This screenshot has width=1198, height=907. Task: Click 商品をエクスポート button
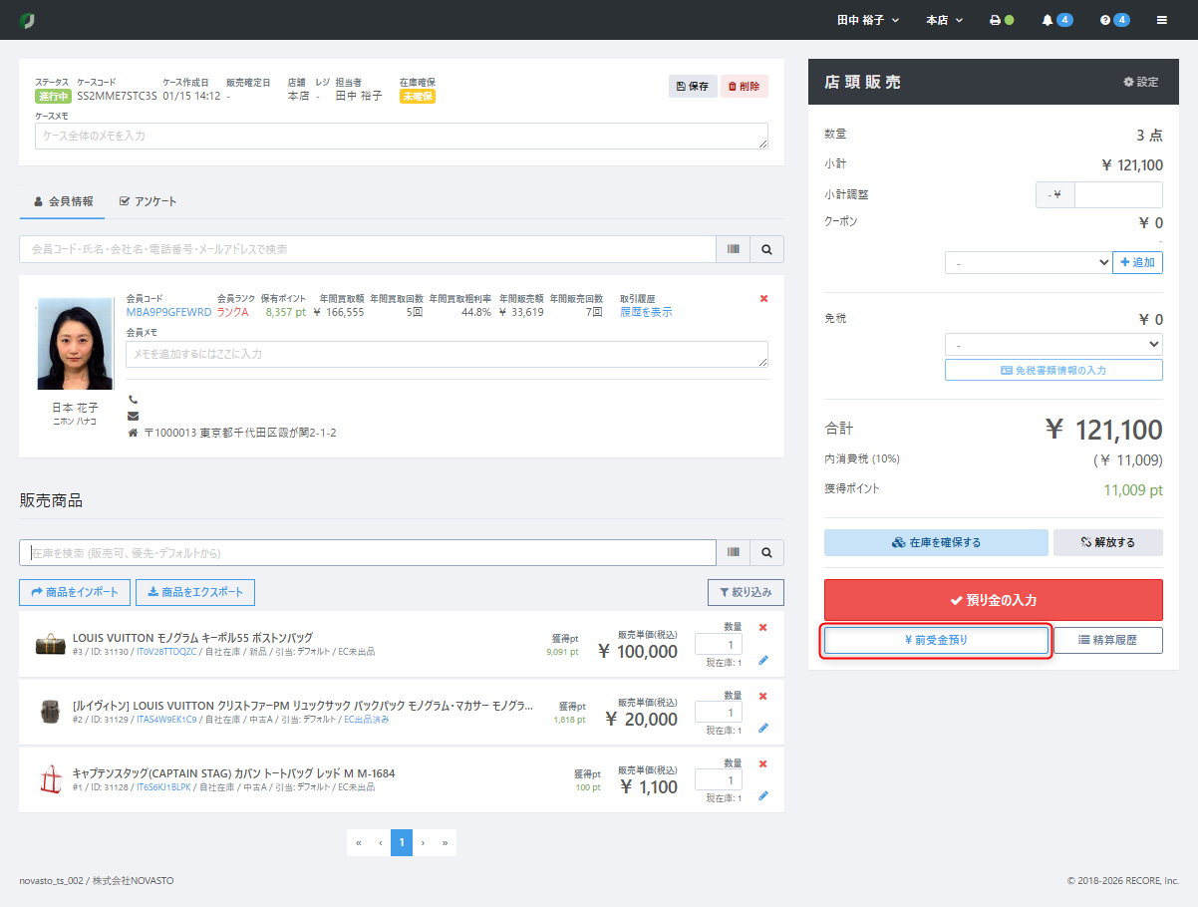click(x=195, y=592)
